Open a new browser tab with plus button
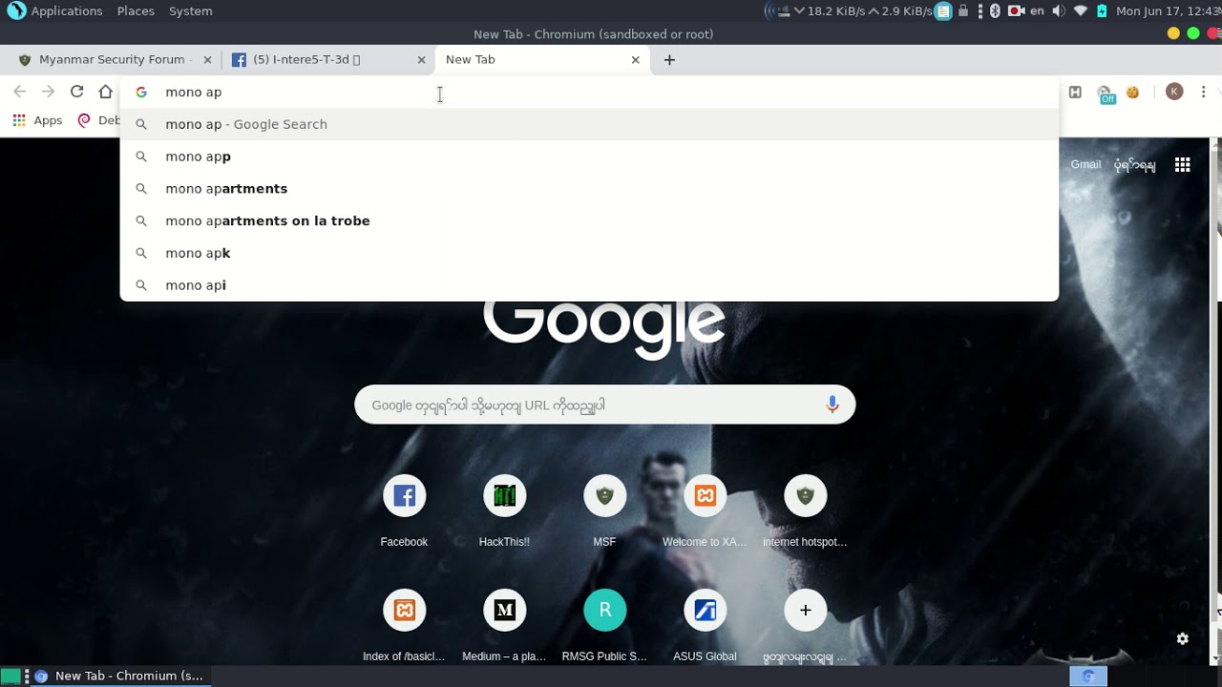Viewport: 1222px width, 687px height. click(x=669, y=60)
